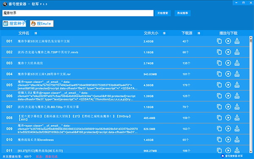Download result row 005 file

(x=237, y=85)
